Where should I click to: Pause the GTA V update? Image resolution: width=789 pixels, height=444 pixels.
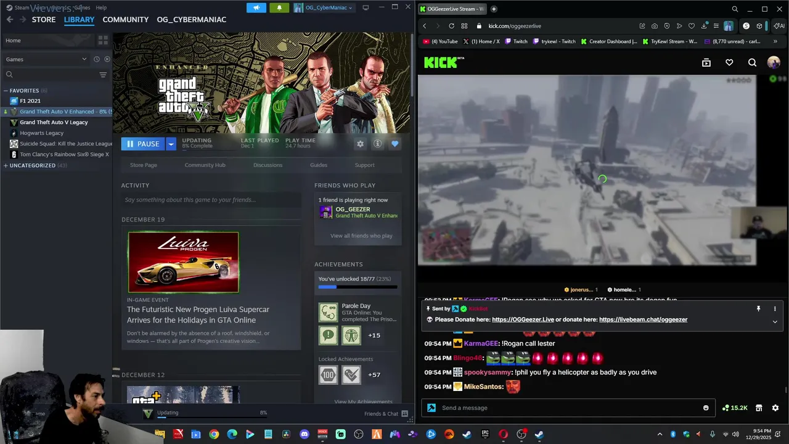tap(143, 144)
